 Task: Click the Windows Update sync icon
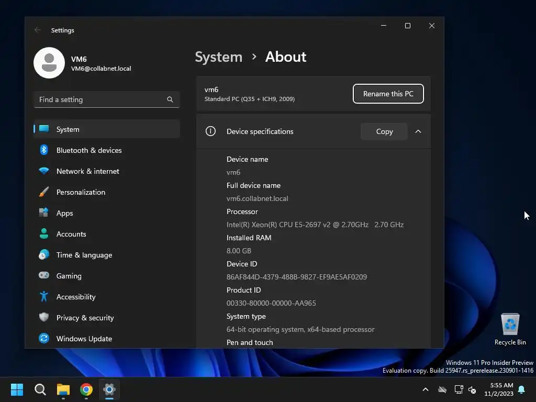[44, 339]
